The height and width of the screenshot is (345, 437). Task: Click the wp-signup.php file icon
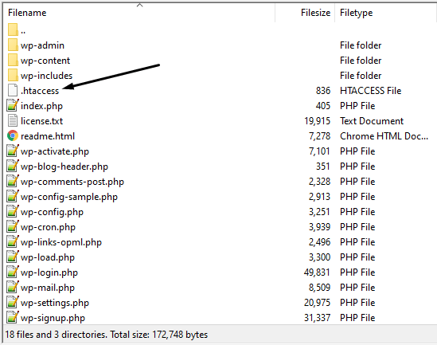point(13,317)
